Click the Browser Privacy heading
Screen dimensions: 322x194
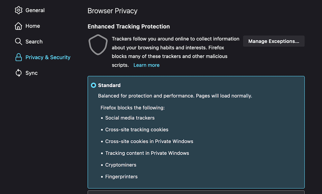(x=112, y=11)
